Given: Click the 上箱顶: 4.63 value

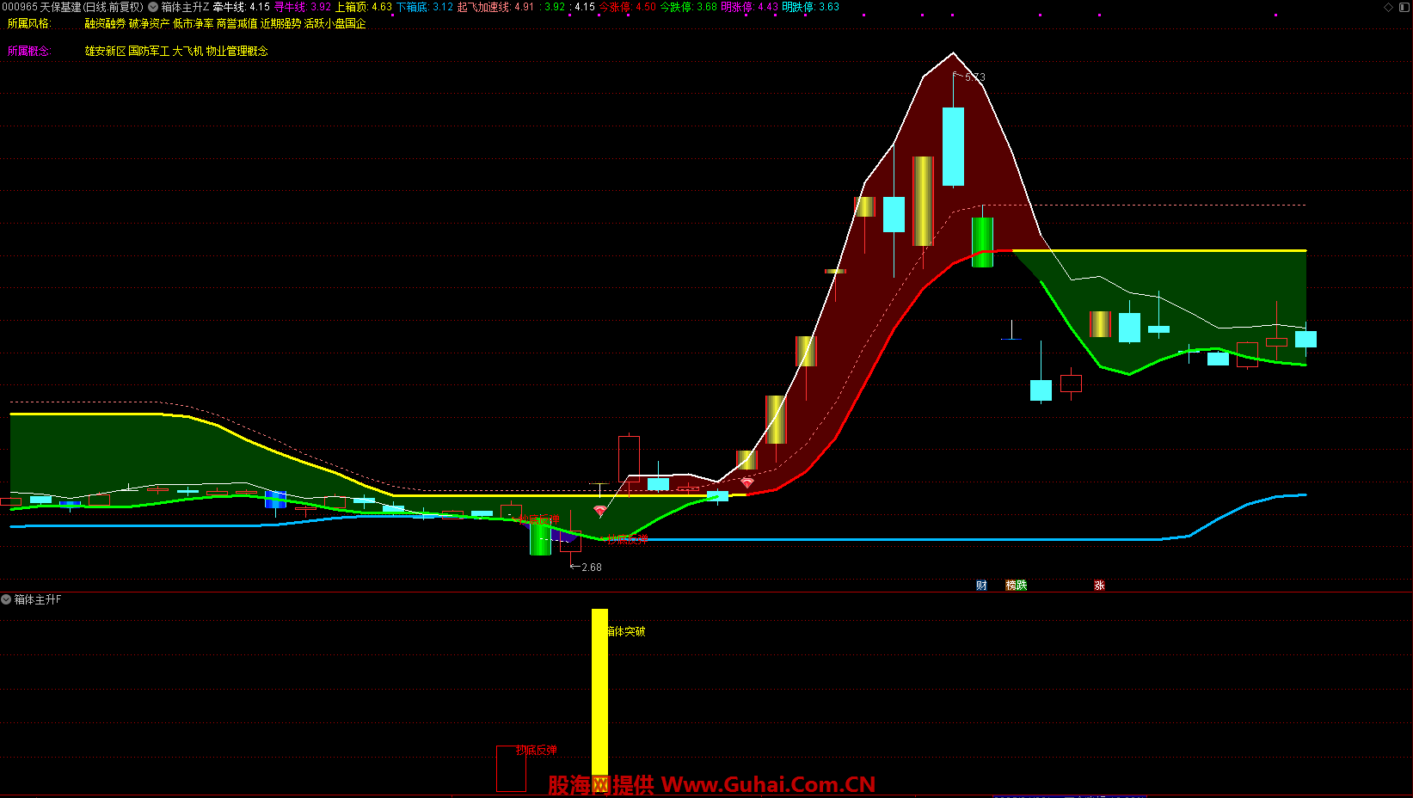Looking at the screenshot, I should [x=364, y=7].
